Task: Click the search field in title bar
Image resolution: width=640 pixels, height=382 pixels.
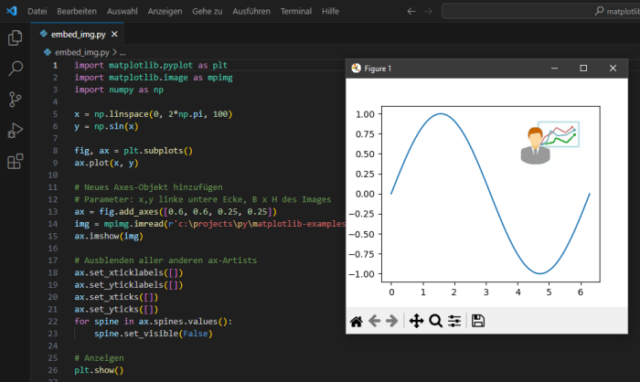Action: [539, 11]
